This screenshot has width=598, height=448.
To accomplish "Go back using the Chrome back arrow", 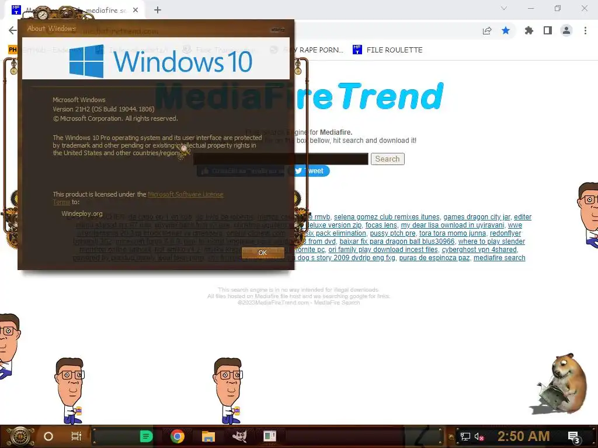I will click(13, 30).
